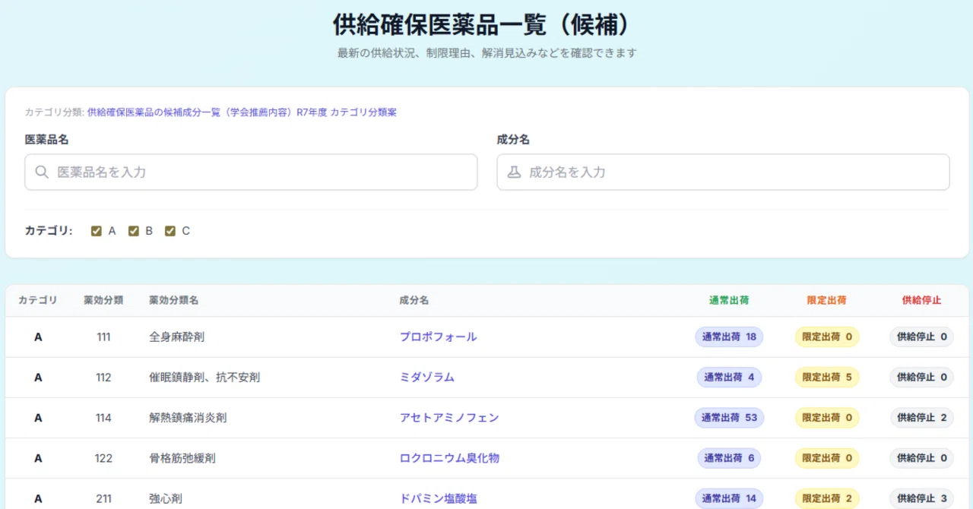Click the 通常出荷 4 badge for ミダゾラム
The height and width of the screenshot is (509, 973).
point(729,377)
